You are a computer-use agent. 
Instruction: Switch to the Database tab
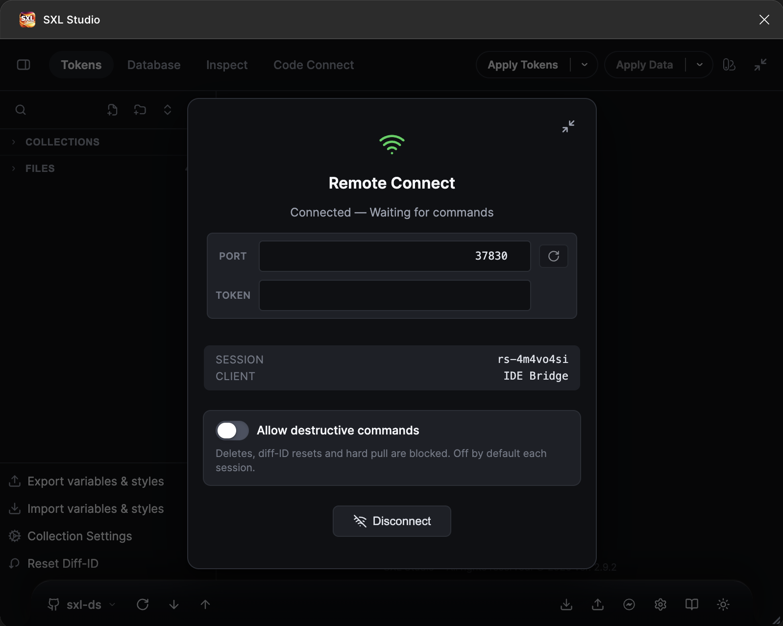coord(154,65)
